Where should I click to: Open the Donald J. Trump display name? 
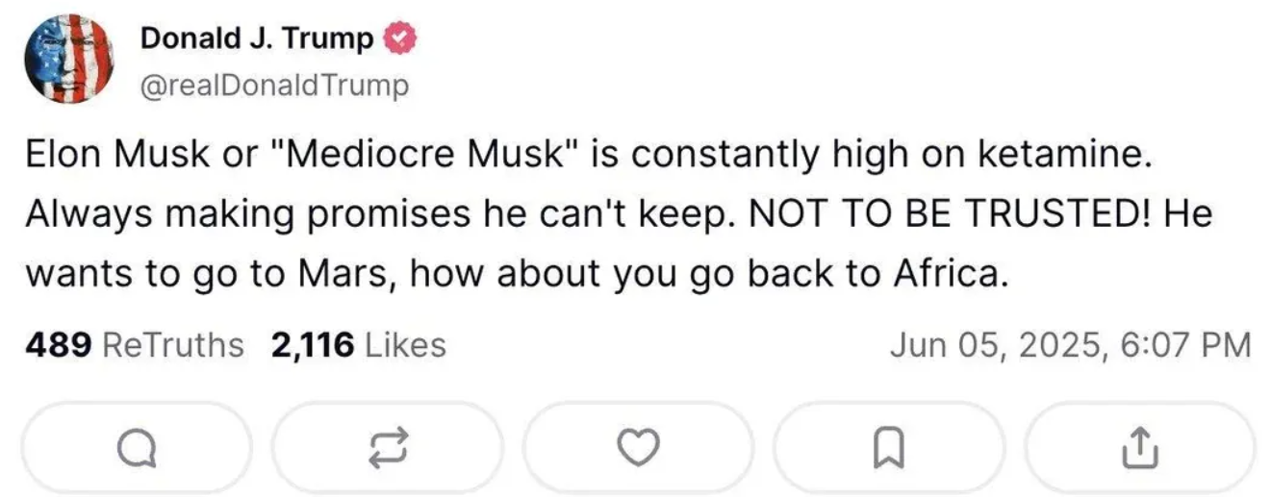click(x=257, y=38)
